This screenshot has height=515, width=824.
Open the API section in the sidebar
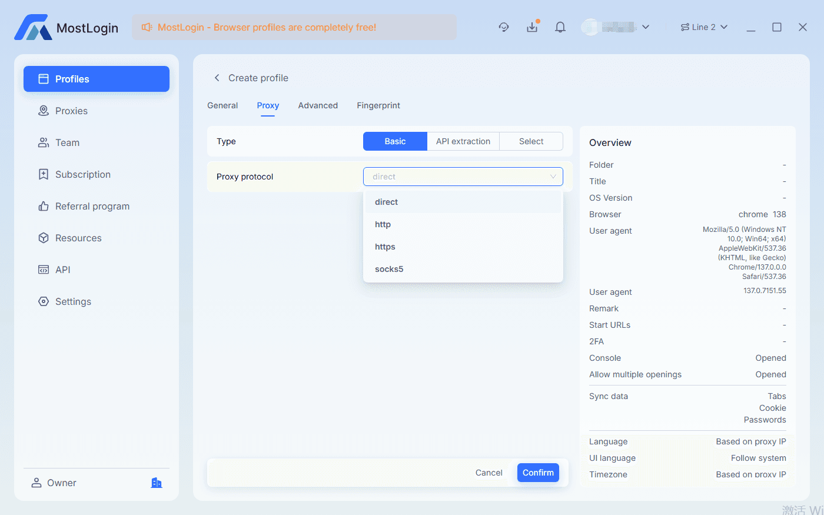(x=63, y=270)
